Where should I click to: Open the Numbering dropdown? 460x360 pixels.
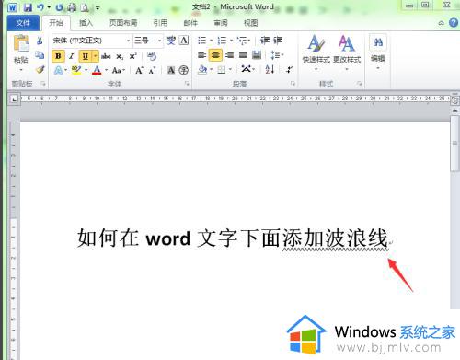pos(231,41)
